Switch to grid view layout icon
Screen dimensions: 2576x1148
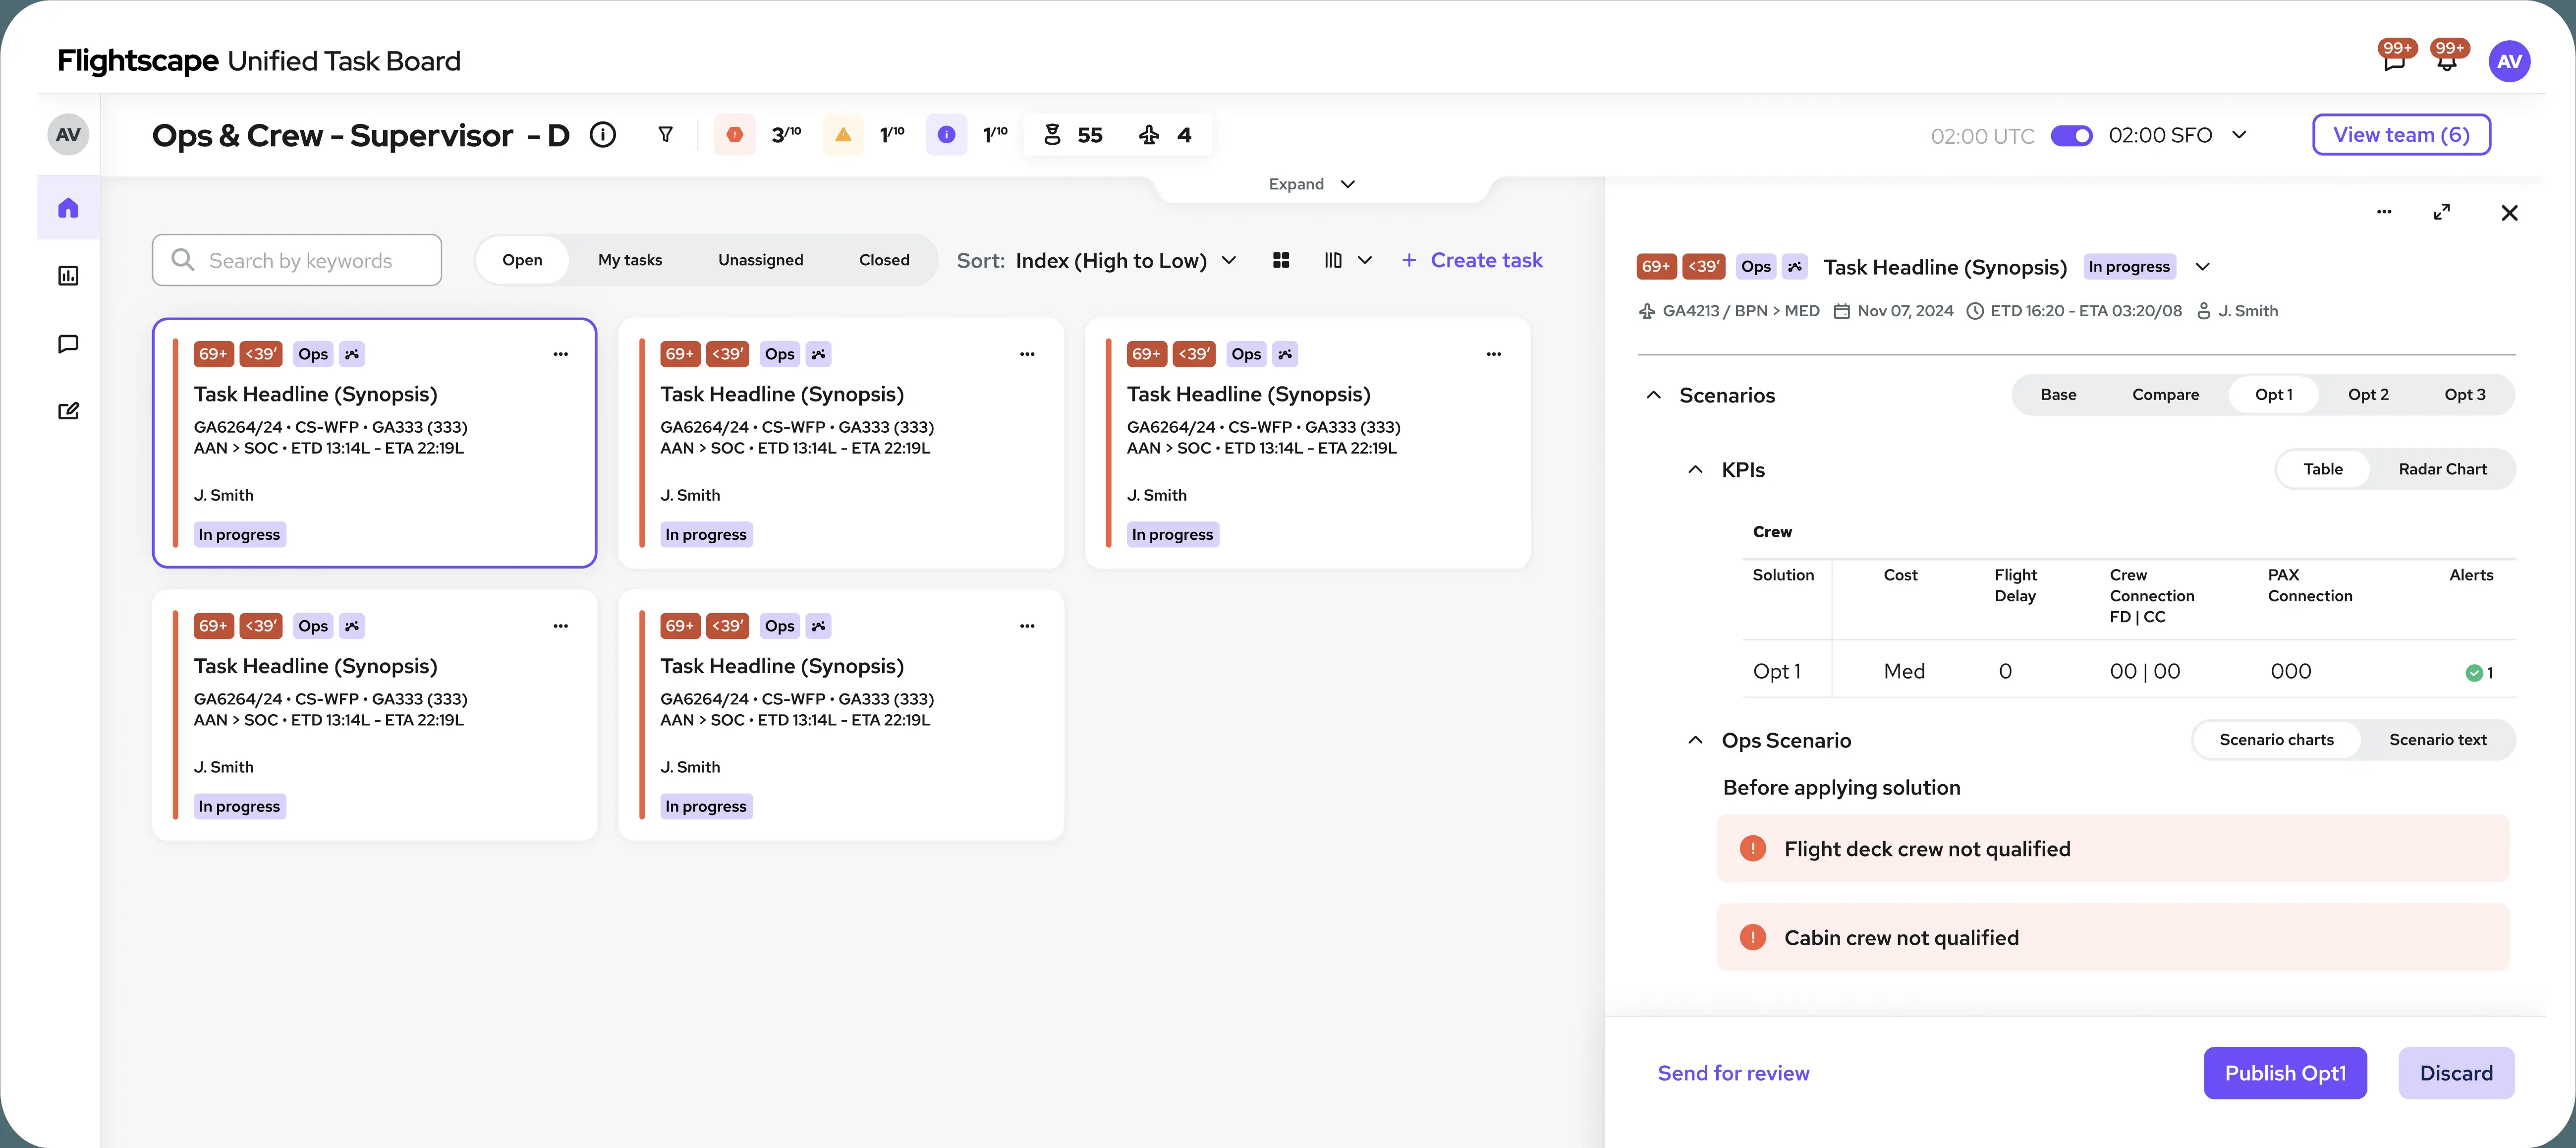[1281, 261]
